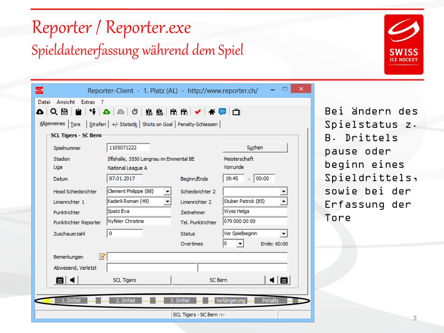
Task: Click the Spielnummer field 1105071222
Action: coord(128,147)
